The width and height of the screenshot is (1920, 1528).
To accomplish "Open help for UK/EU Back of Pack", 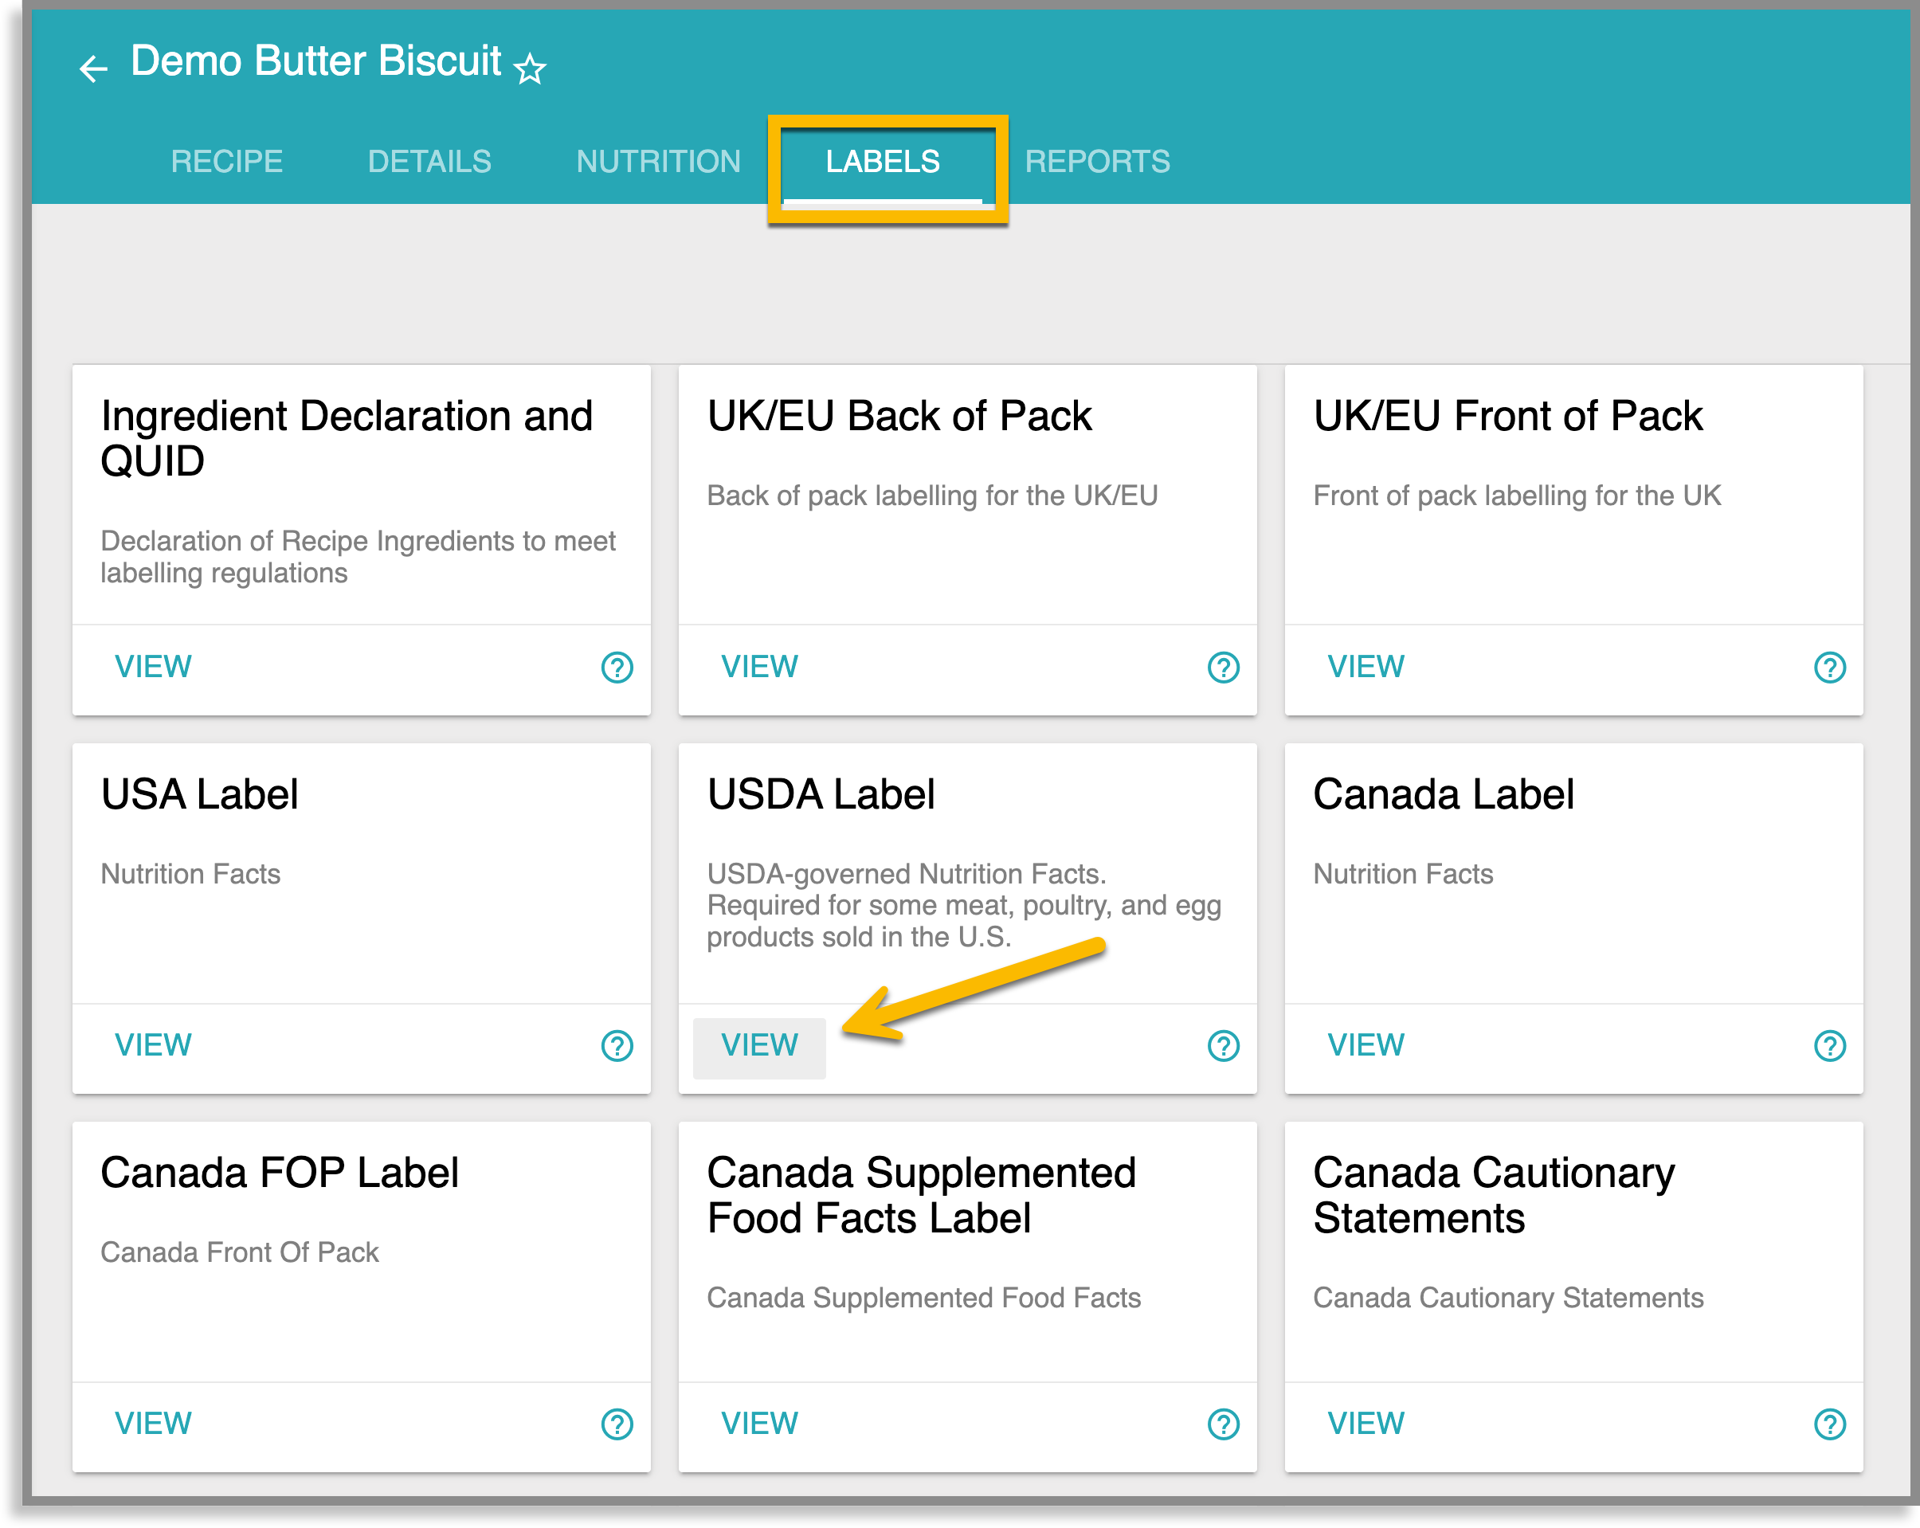I will (1223, 667).
